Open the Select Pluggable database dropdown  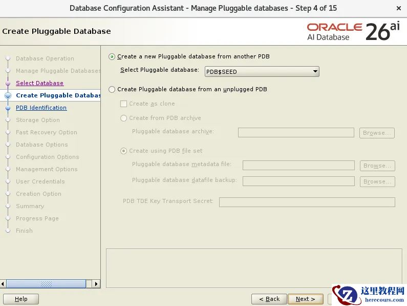pos(262,71)
